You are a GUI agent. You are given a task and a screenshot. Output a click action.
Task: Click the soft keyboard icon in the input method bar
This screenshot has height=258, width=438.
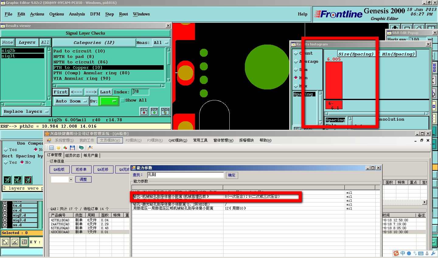(x=421, y=253)
